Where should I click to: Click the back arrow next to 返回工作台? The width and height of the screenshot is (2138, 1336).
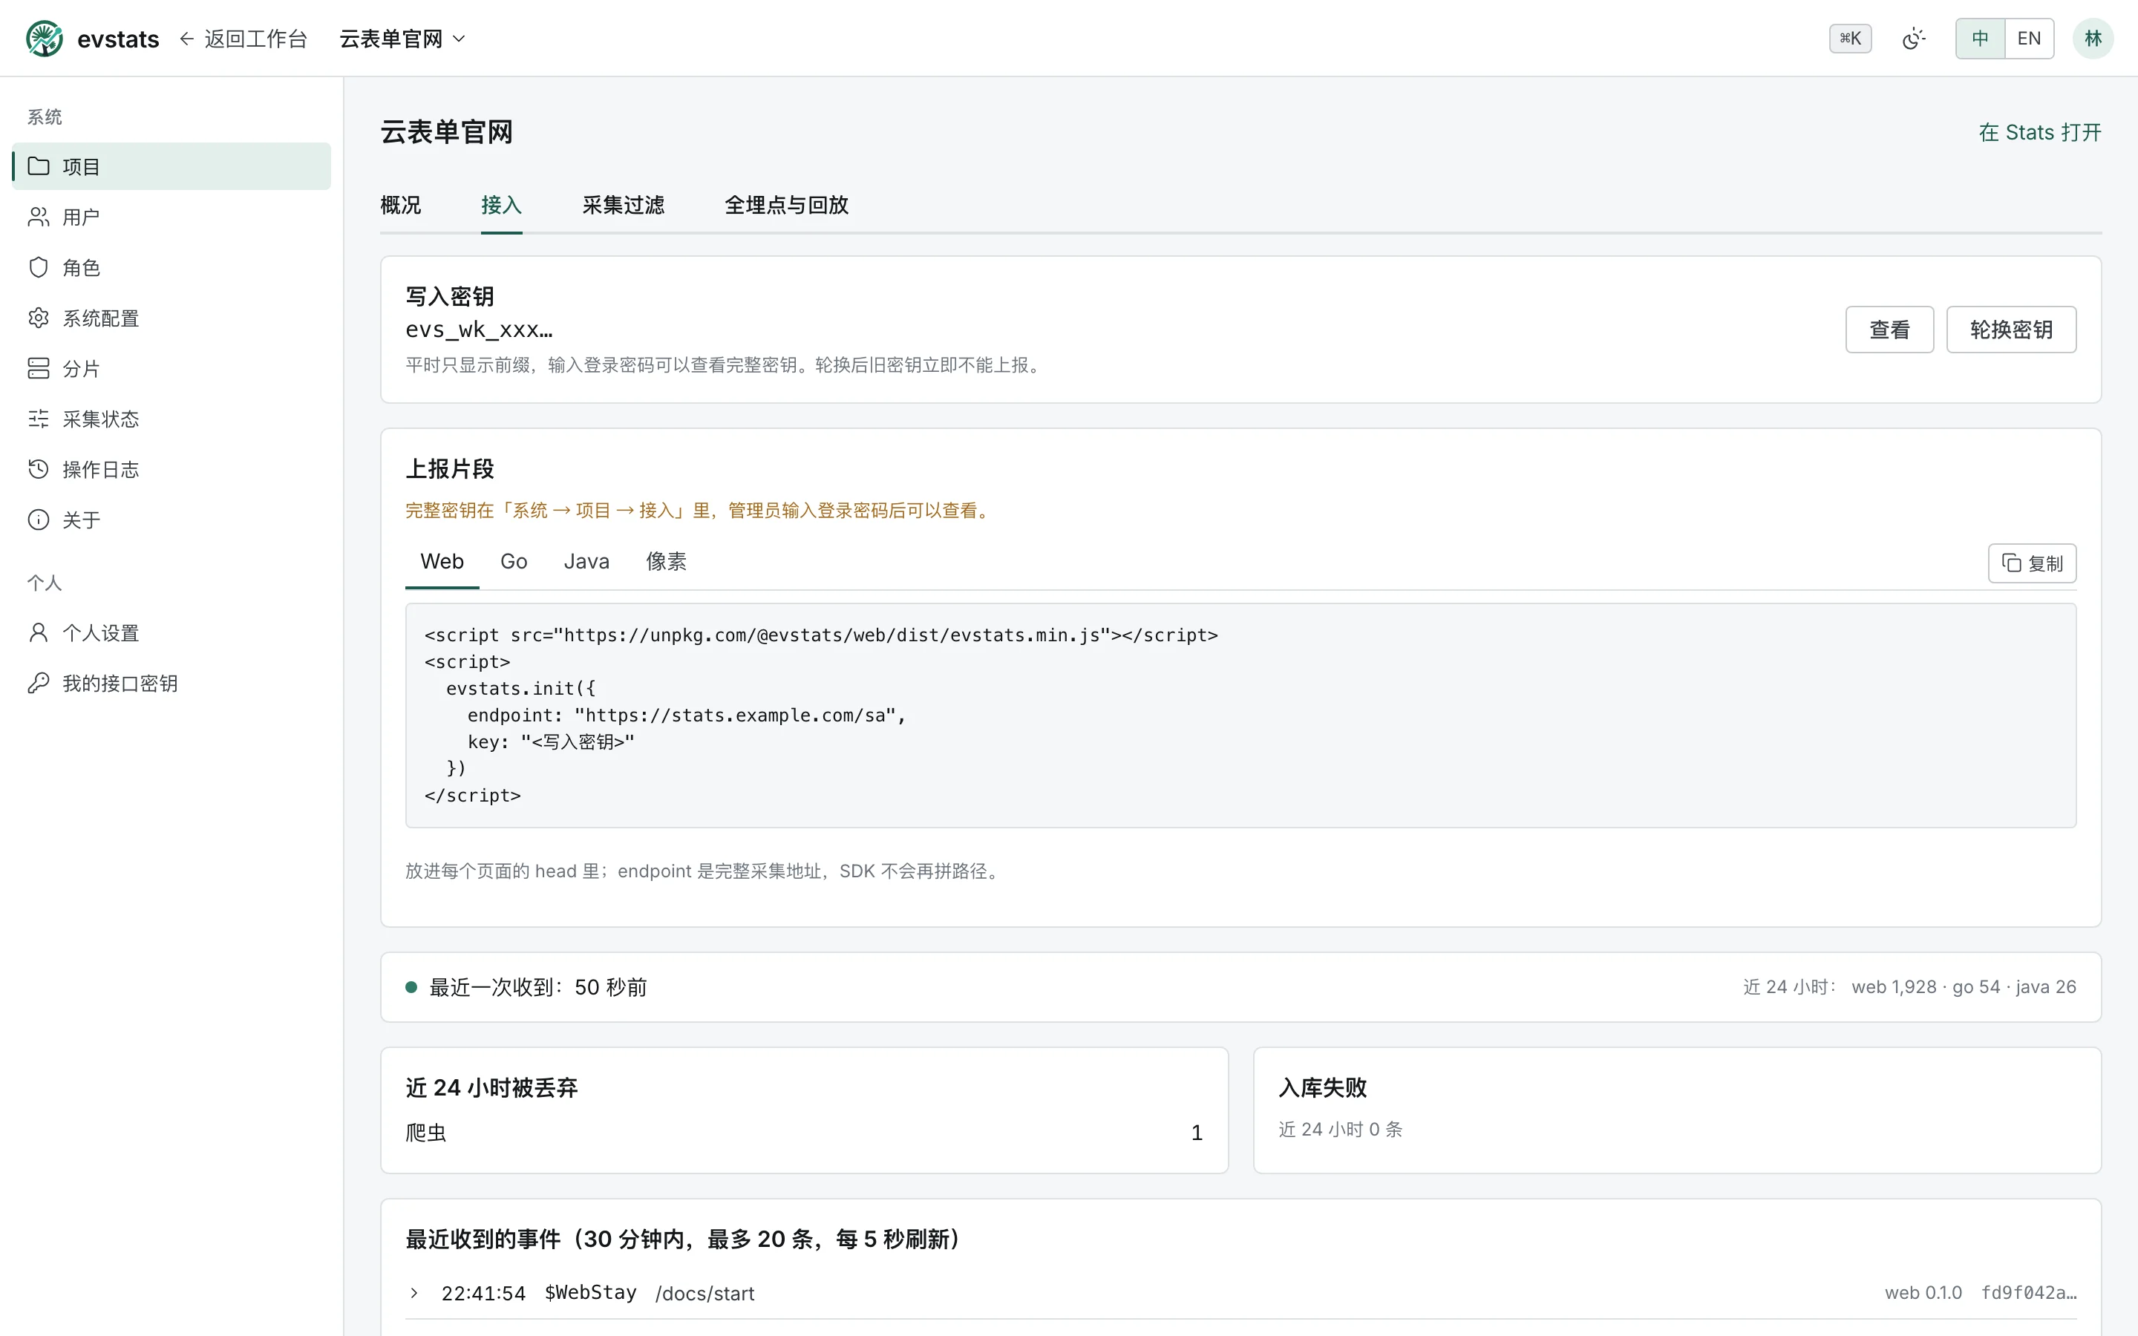point(186,38)
